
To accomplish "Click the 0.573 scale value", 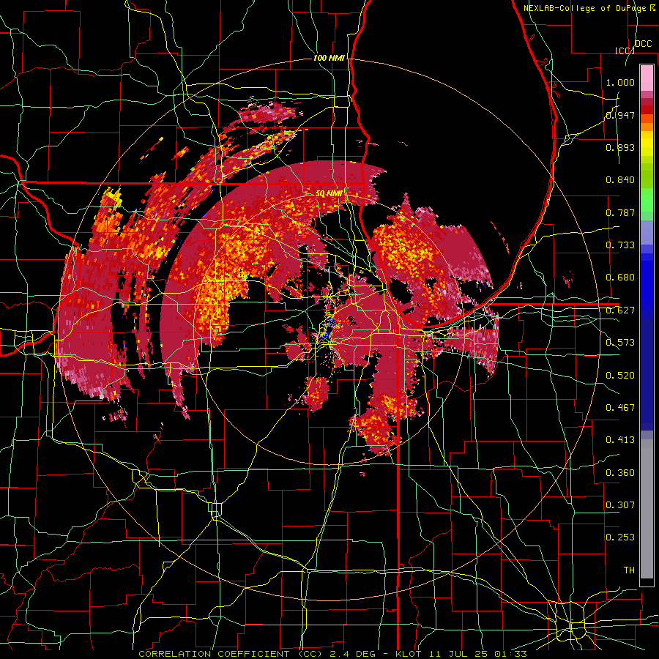I will 620,343.
